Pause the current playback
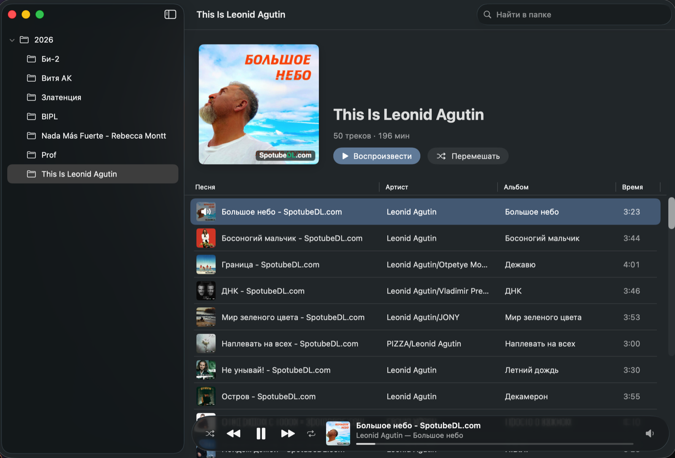675x458 pixels. point(261,434)
